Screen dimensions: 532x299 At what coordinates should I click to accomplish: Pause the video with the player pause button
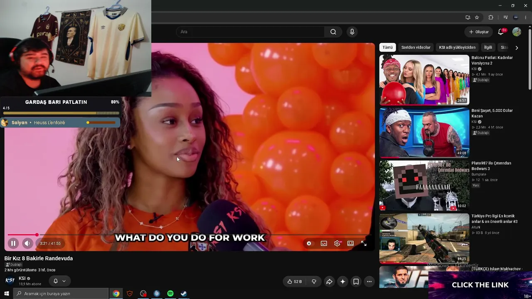(x=13, y=243)
